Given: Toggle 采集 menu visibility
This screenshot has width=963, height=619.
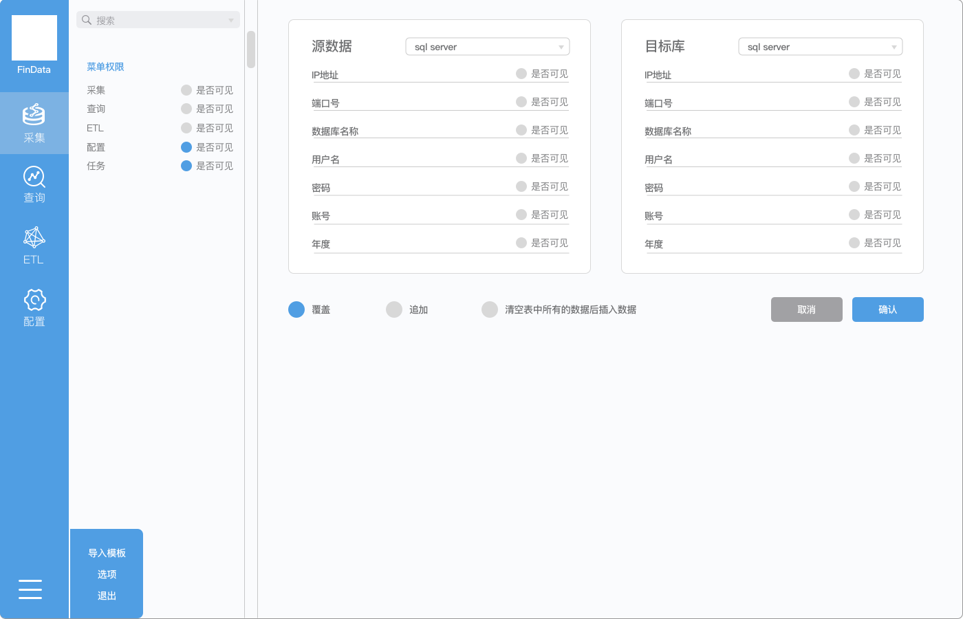Looking at the screenshot, I should 186,90.
